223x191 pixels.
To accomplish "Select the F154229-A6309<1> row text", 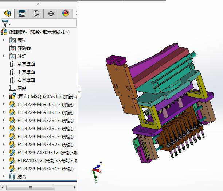I will tap(47, 153).
